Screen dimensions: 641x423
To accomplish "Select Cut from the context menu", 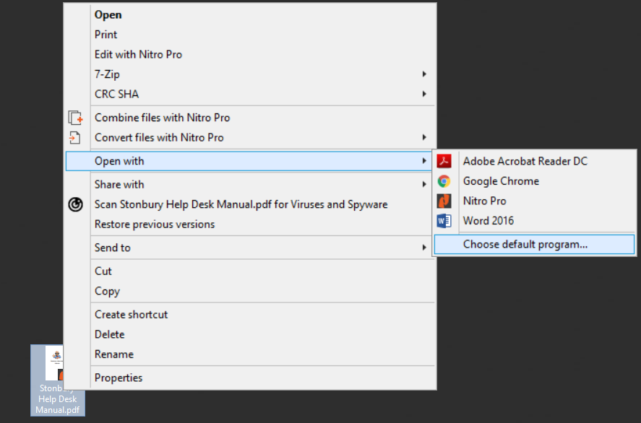I will click(x=250, y=271).
